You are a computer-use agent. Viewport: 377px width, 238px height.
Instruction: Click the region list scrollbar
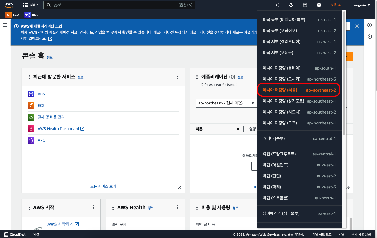coord(344,73)
